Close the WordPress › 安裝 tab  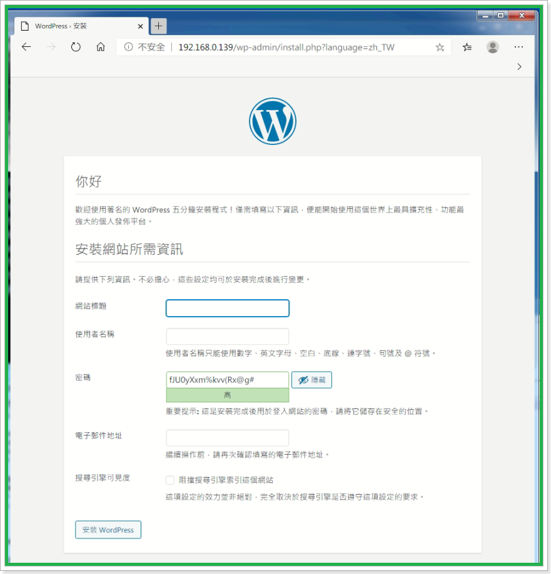140,26
